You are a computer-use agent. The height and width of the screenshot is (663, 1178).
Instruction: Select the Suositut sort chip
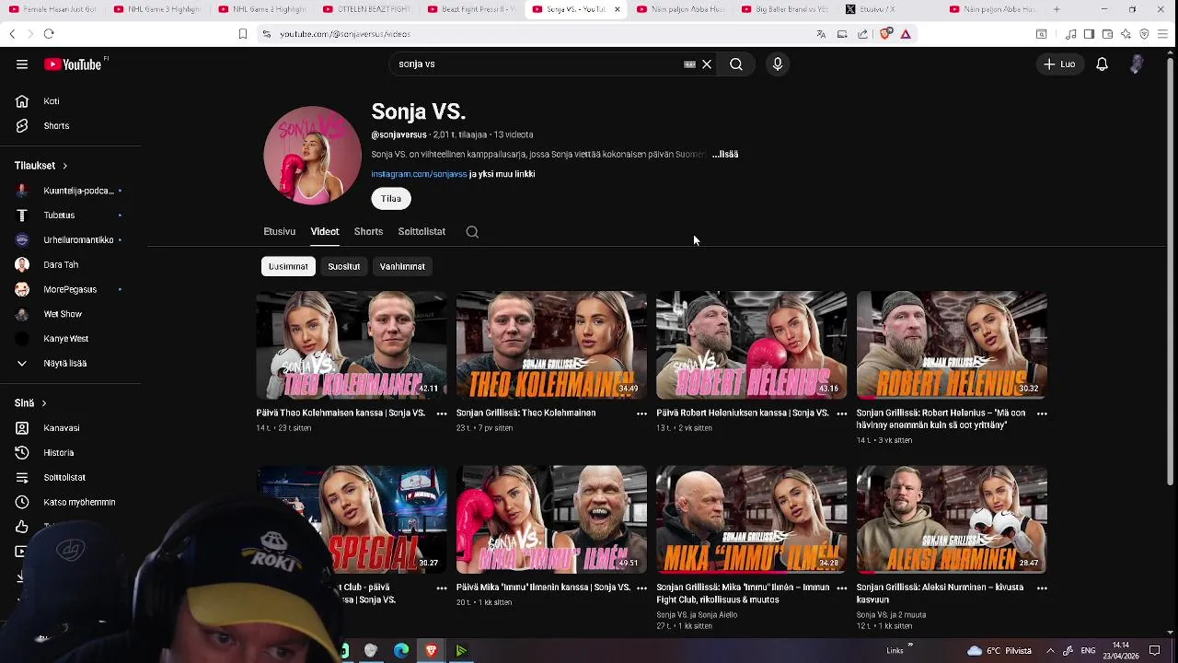(x=344, y=266)
